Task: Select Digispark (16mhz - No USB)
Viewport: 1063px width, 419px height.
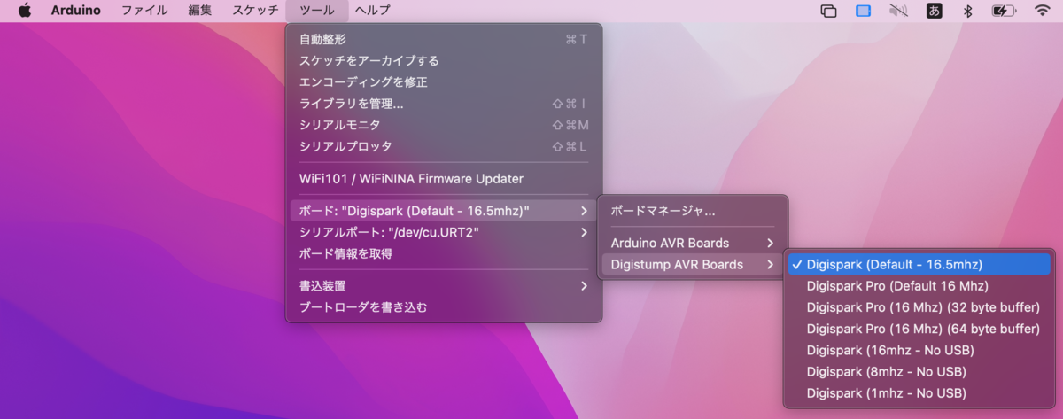Action: [919, 350]
